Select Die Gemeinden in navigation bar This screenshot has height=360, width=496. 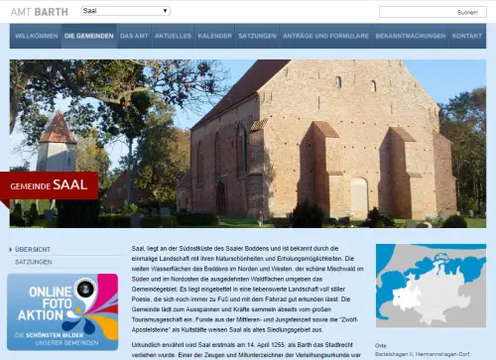click(x=89, y=36)
